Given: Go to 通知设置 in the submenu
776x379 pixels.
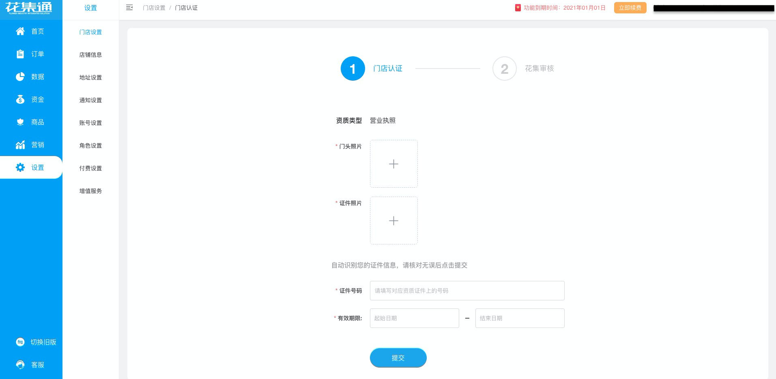Looking at the screenshot, I should pos(90,100).
